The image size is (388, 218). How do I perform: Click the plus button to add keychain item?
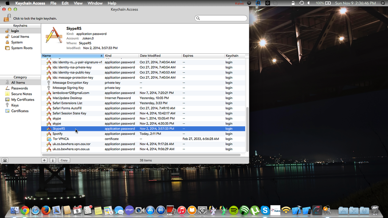point(44,160)
